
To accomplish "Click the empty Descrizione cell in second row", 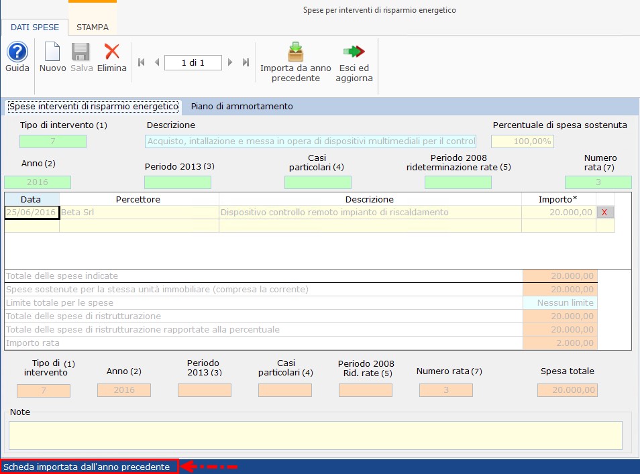I will pyautogui.click(x=370, y=225).
